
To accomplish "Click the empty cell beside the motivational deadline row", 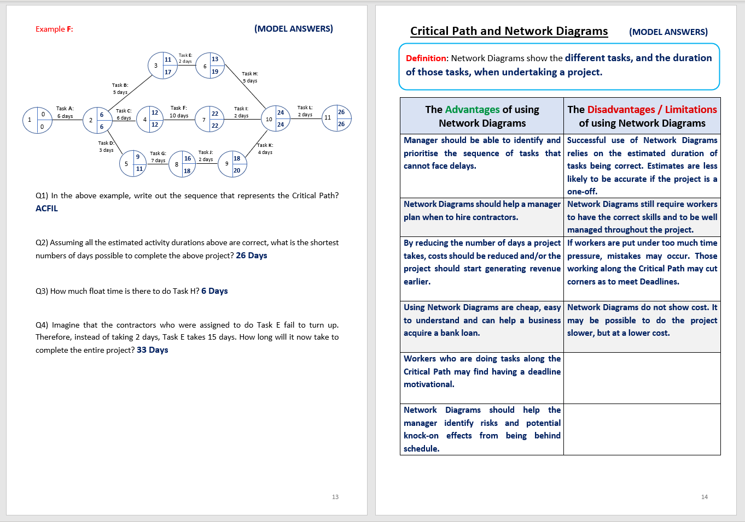I will 642,378.
